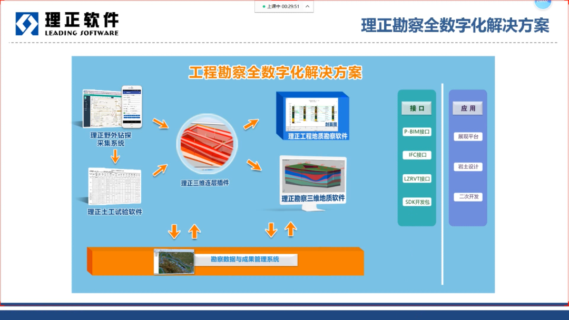Open the soil test data table thumbnail
The width and height of the screenshot is (569, 320).
tap(115, 186)
